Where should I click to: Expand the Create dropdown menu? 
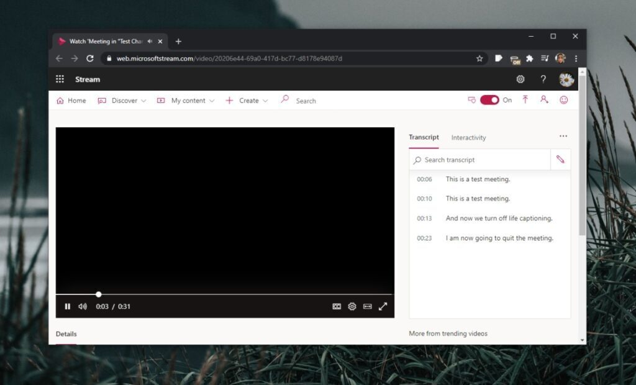point(247,101)
